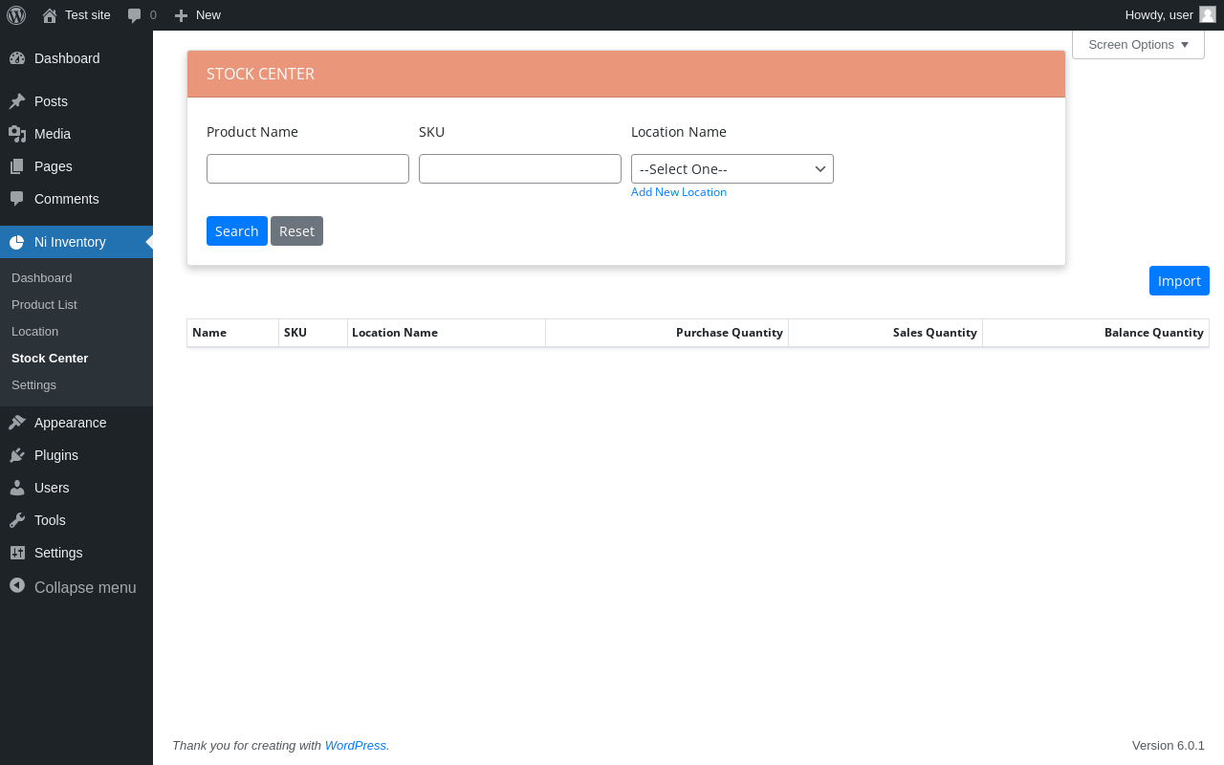Click the Collapse menu arrow icon

pyautogui.click(x=17, y=585)
